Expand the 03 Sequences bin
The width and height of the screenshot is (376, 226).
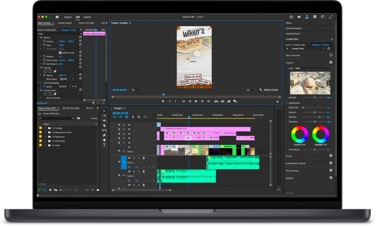(45, 137)
